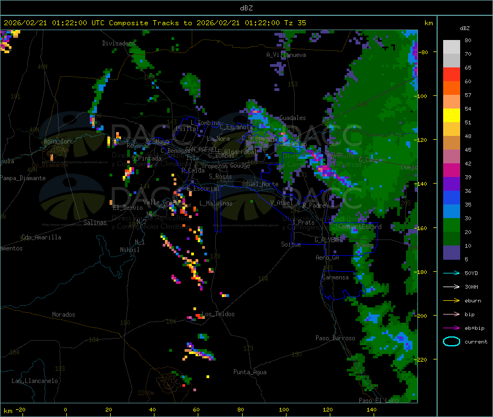Click the Atuel_Norte map label
Viewport: 493px width, 417px height.
[x=260, y=184]
